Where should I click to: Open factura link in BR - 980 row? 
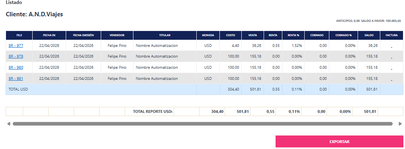pyautogui.click(x=391, y=69)
